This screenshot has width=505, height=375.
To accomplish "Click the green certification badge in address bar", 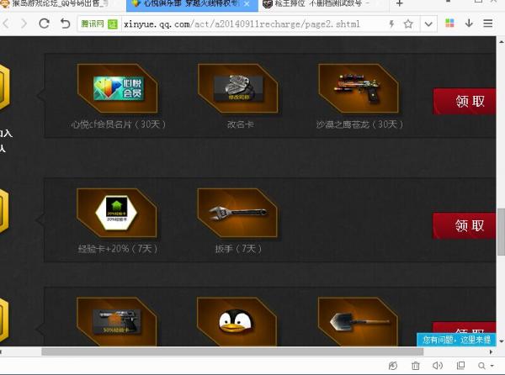I will point(113,24).
